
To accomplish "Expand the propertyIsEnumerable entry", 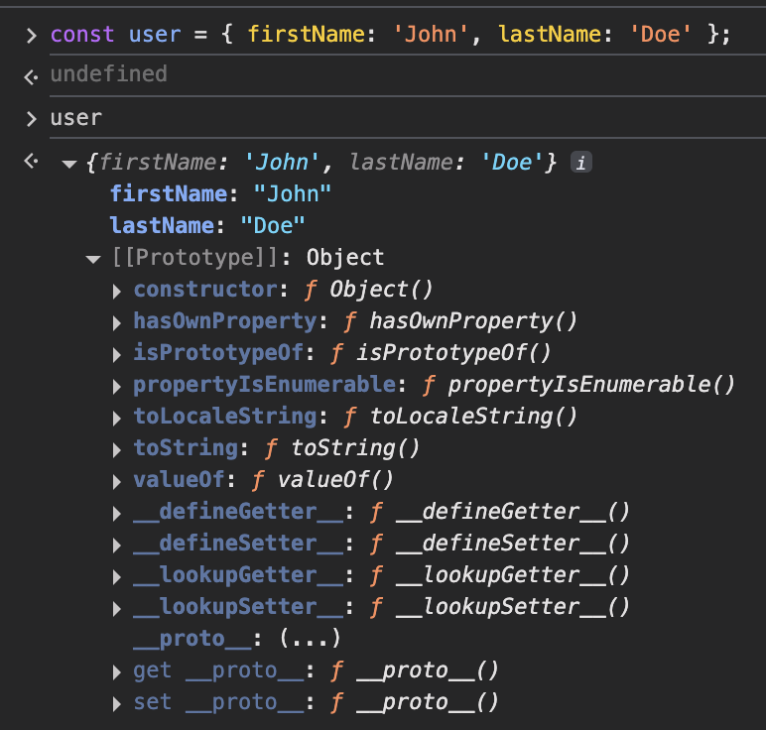I will [x=116, y=386].
